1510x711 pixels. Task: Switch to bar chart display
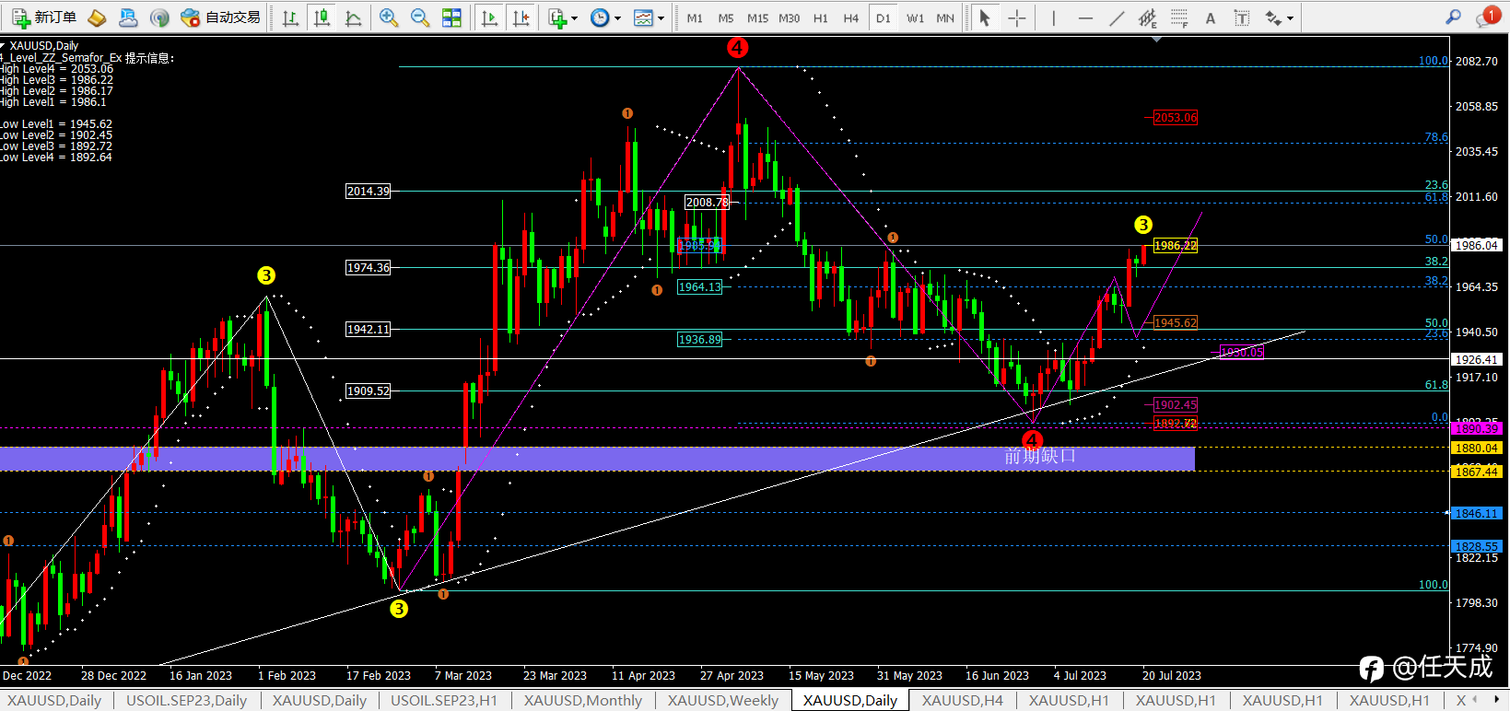[x=290, y=17]
